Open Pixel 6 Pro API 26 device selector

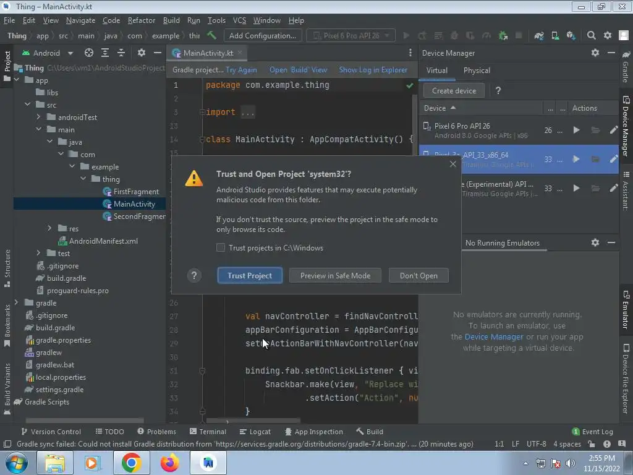coord(351,35)
